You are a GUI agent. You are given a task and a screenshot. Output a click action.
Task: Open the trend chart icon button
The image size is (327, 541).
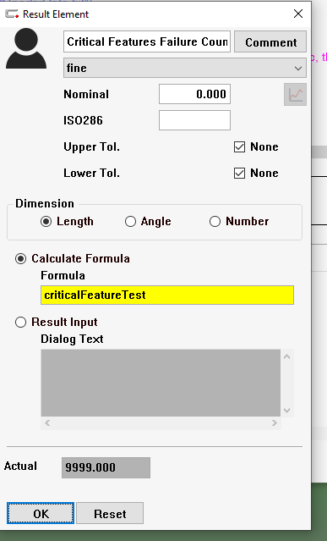tap(296, 94)
